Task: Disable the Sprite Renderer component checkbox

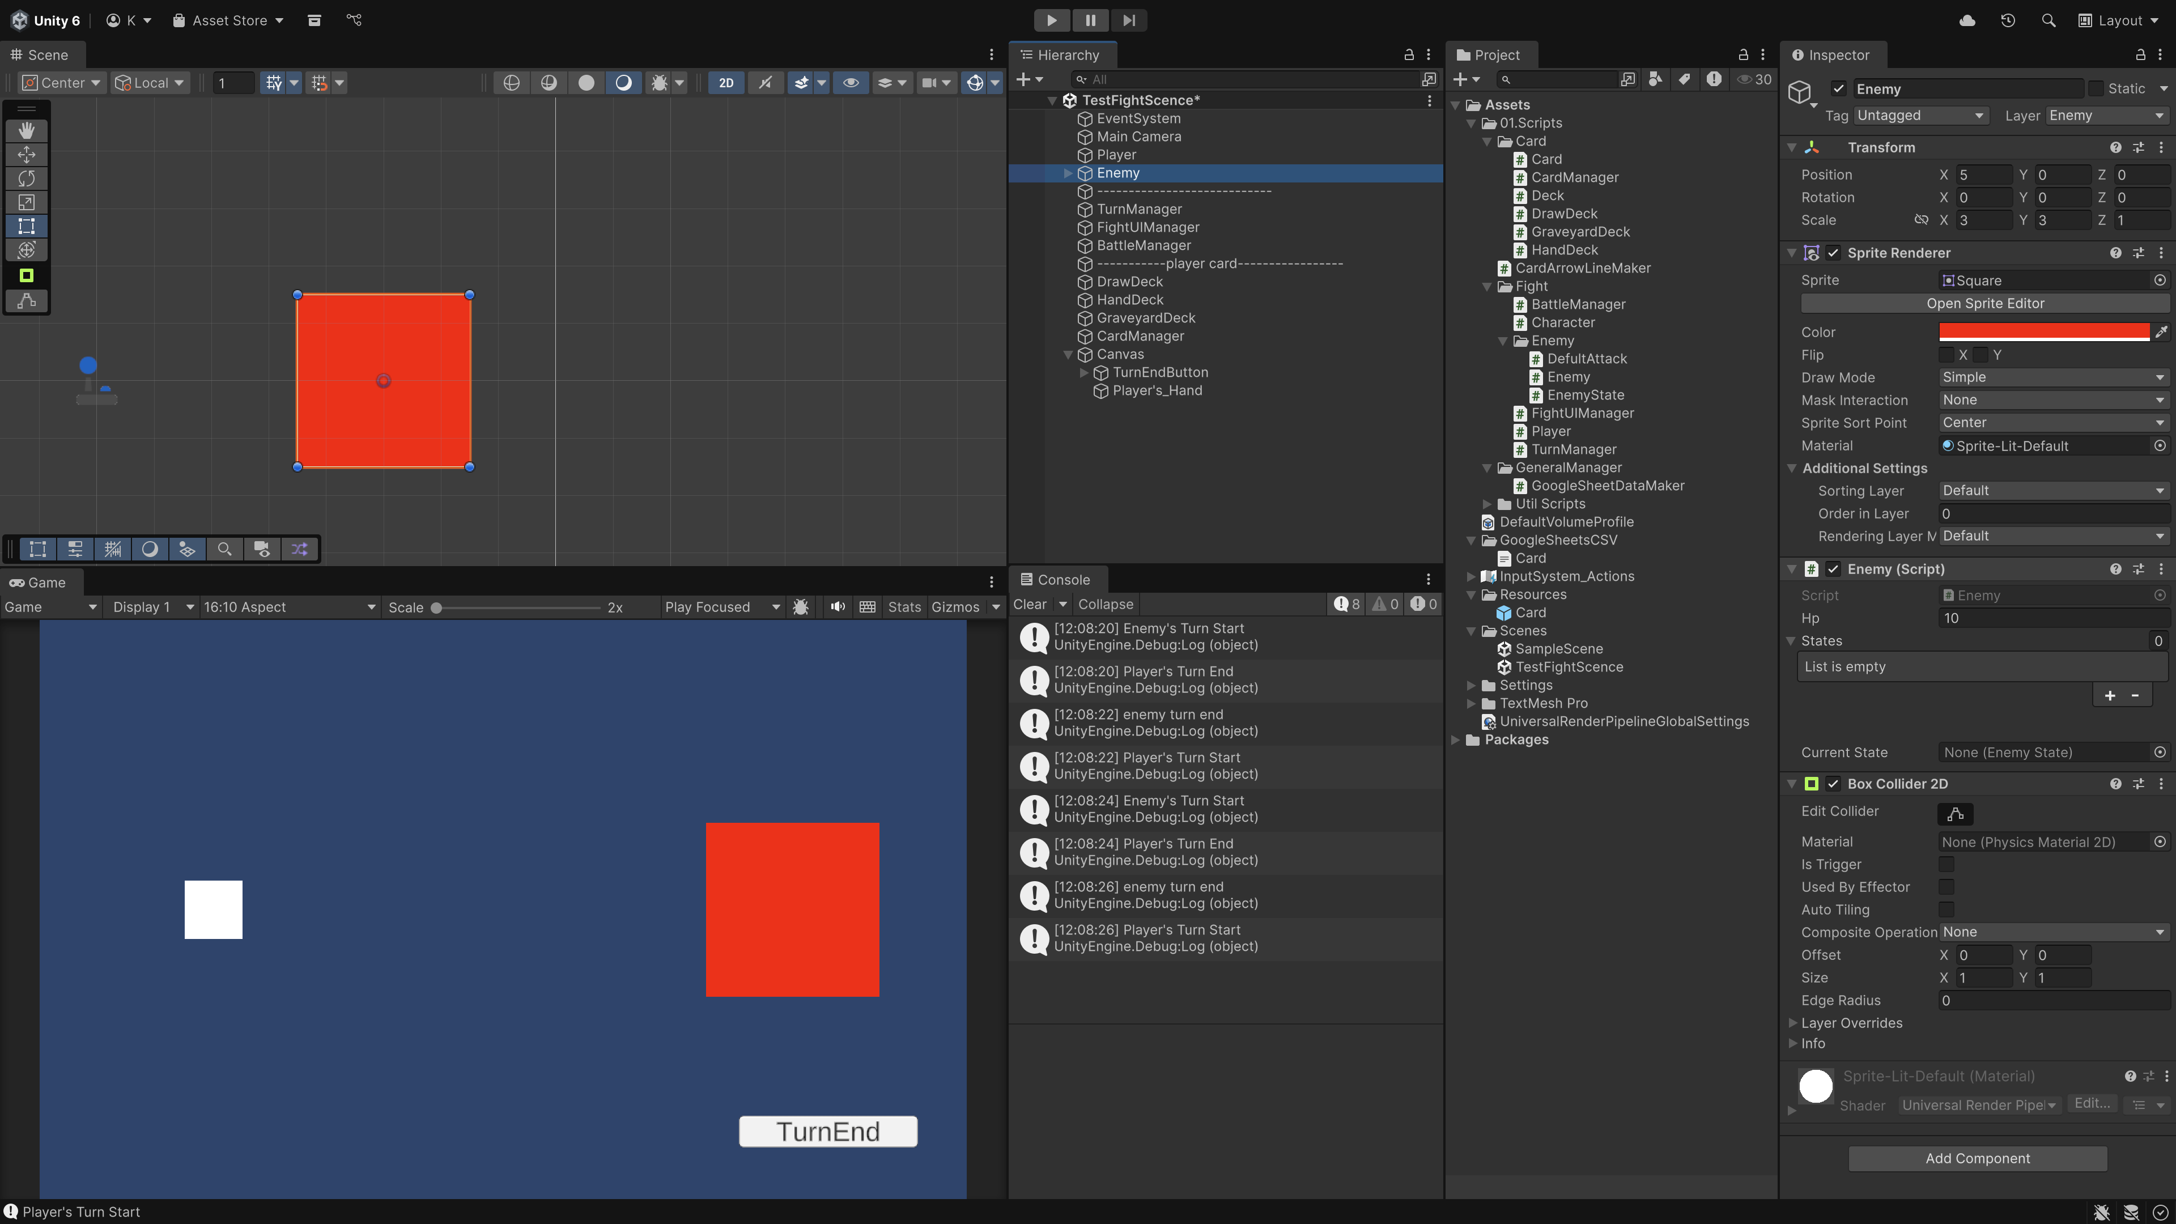Action: click(x=1833, y=253)
